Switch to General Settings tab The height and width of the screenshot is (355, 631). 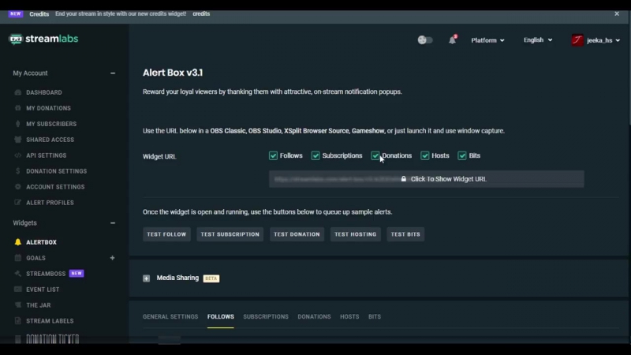(170, 317)
